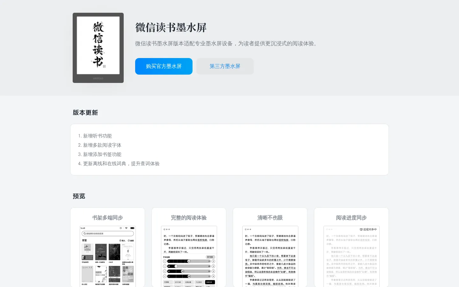This screenshot has width=459, height=287.
Task: Open the bookshelf screenshot under 书架多端同步
Action: pos(108,256)
